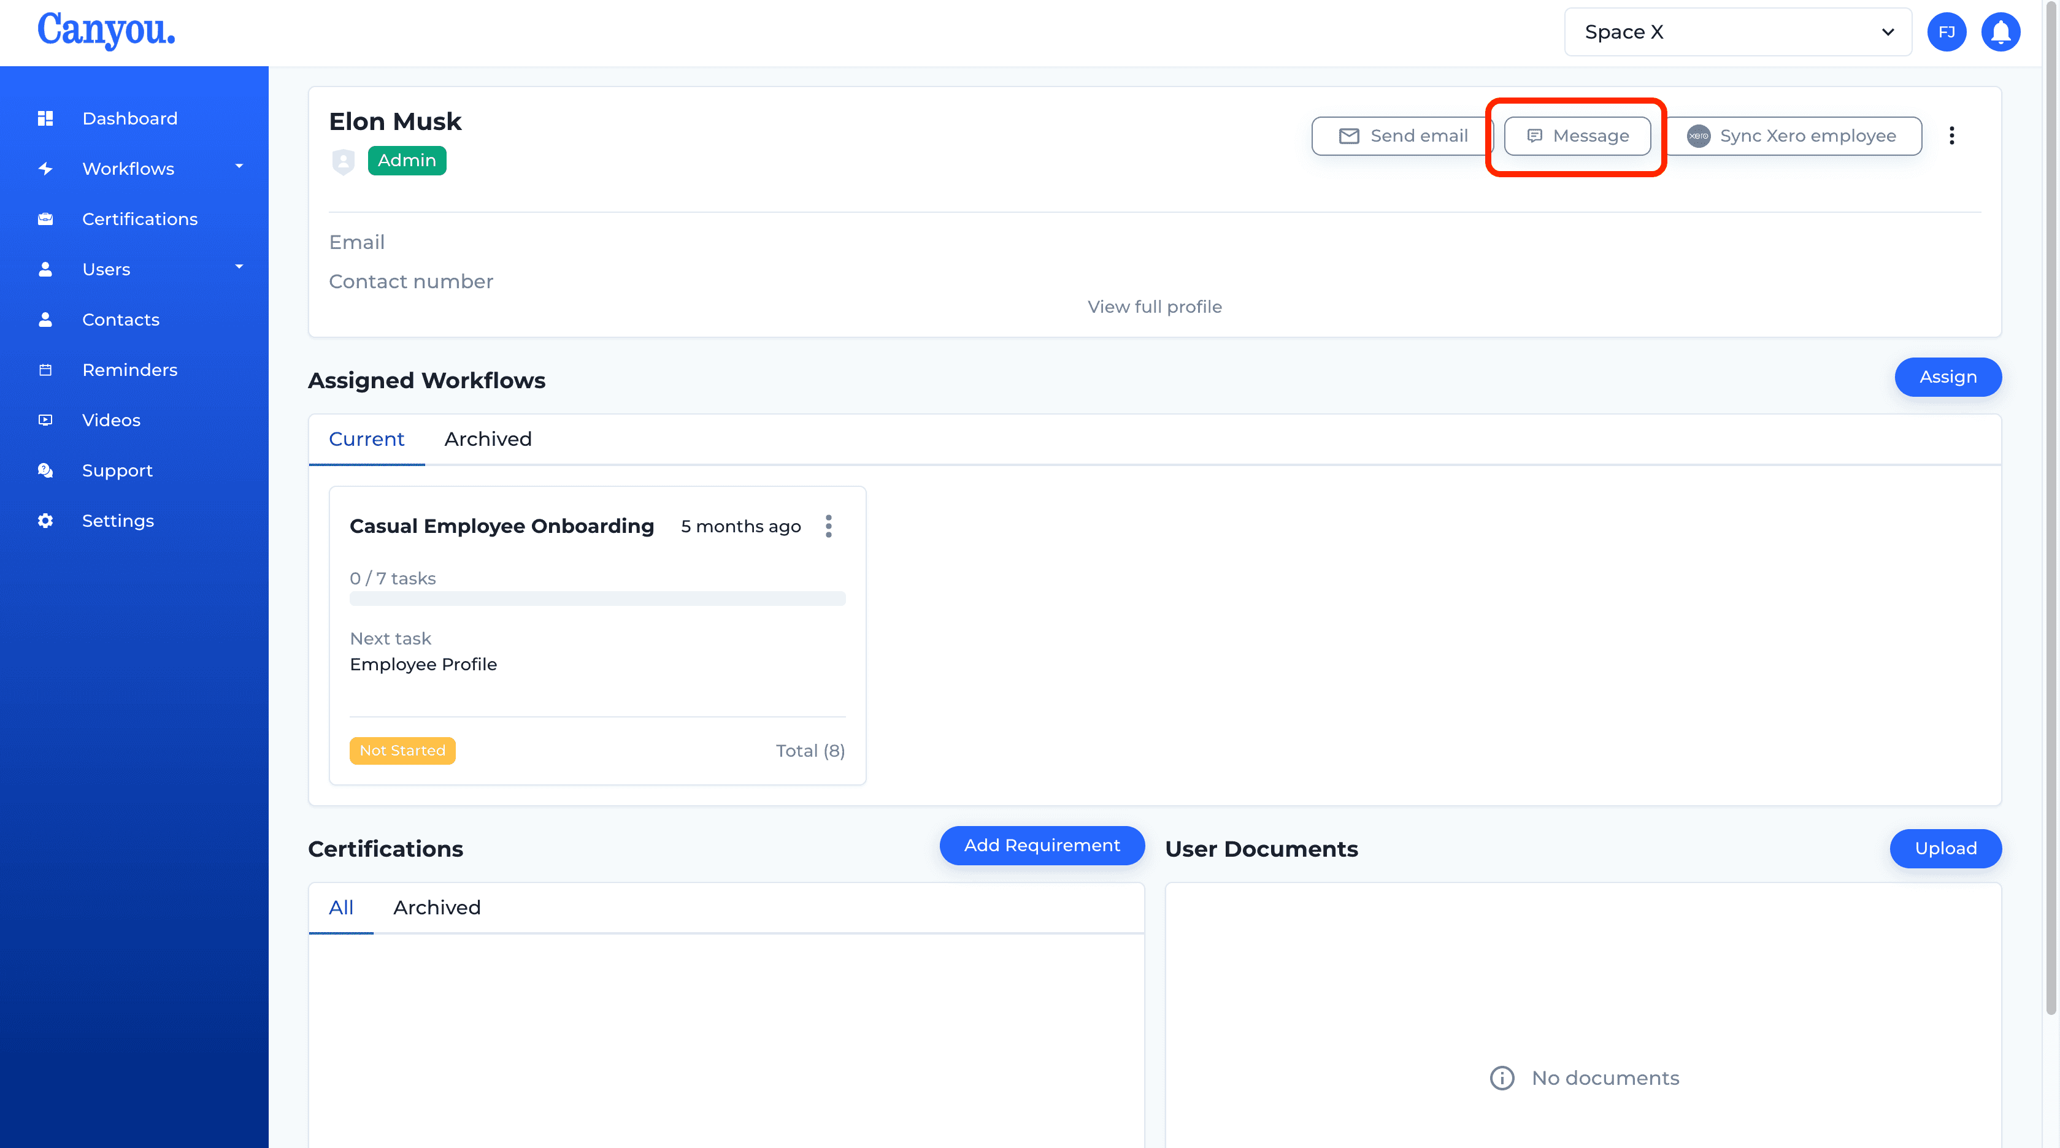2060x1148 pixels.
Task: Open Reminders calendar icon
Action: click(x=45, y=370)
